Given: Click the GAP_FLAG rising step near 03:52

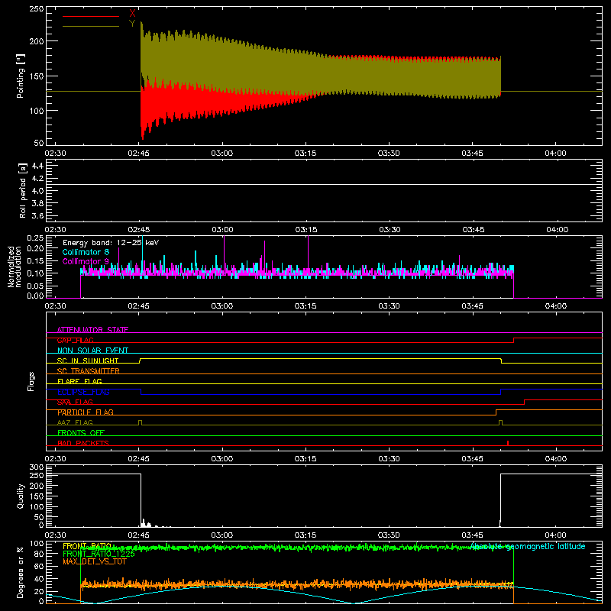Looking at the screenshot, I should (513, 340).
